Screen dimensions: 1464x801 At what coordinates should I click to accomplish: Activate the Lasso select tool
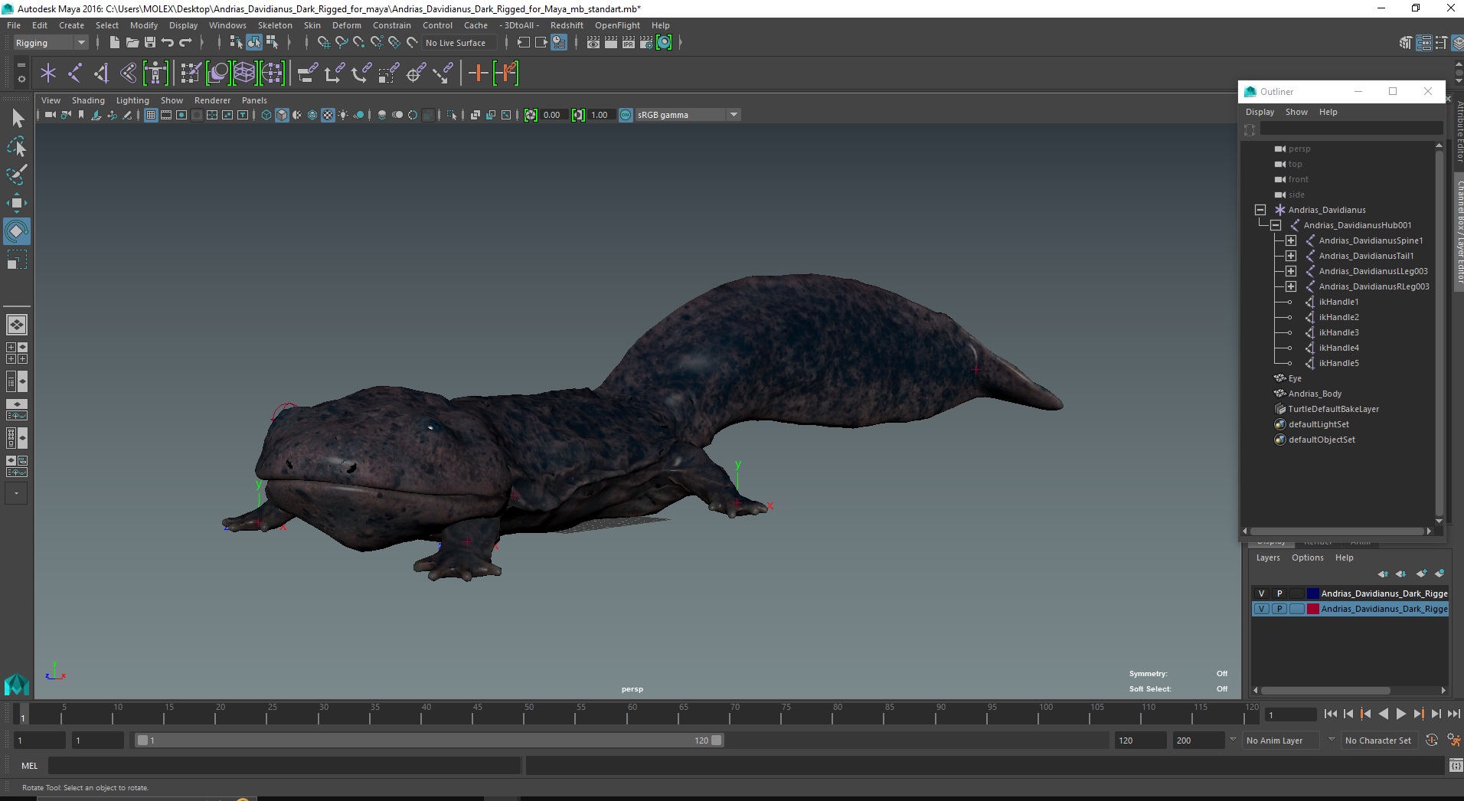[x=17, y=146]
